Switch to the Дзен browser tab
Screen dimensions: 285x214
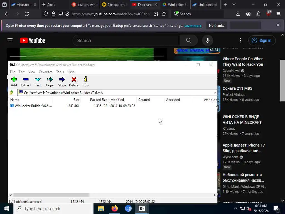(55, 5)
